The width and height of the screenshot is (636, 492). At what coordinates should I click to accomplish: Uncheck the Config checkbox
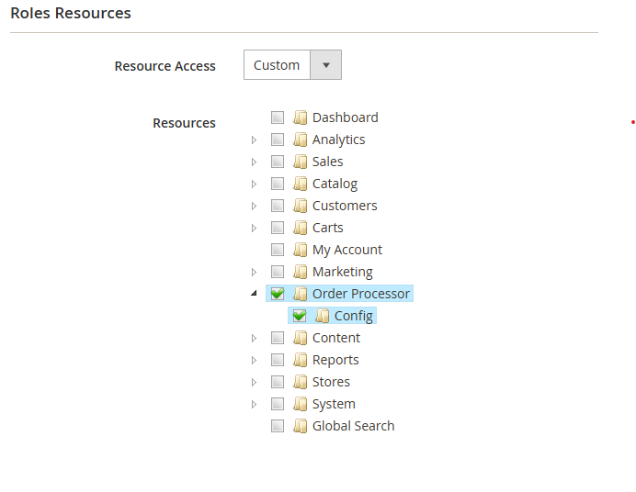coord(300,316)
